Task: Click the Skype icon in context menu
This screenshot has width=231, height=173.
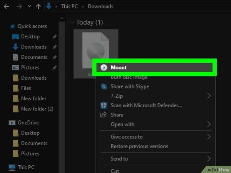Action: [104, 86]
